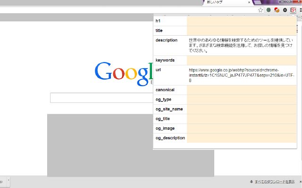The width and height of the screenshot is (302, 188).
Task: Click the og_image row label
Action: [x=165, y=128]
